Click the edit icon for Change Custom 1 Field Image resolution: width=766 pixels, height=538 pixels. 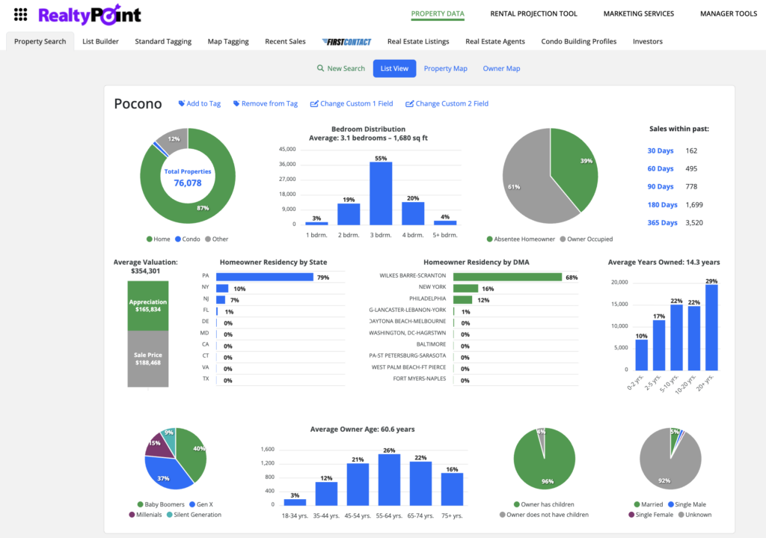(x=314, y=104)
